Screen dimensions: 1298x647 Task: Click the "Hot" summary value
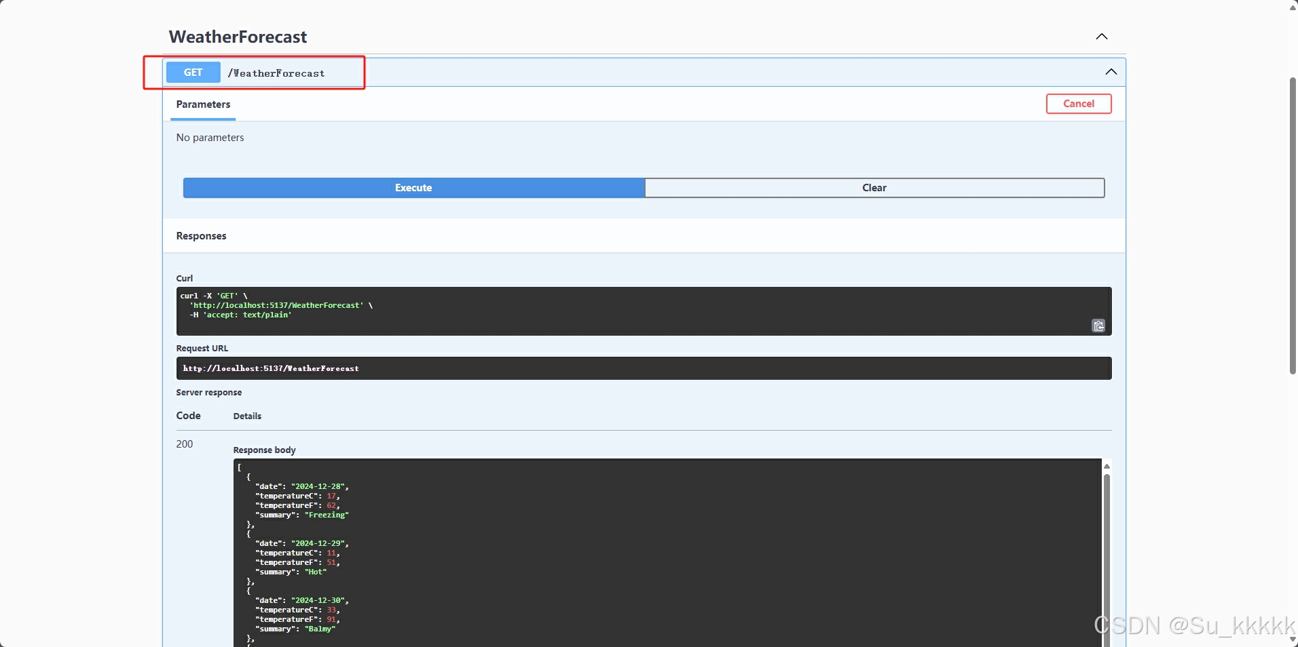pos(316,572)
